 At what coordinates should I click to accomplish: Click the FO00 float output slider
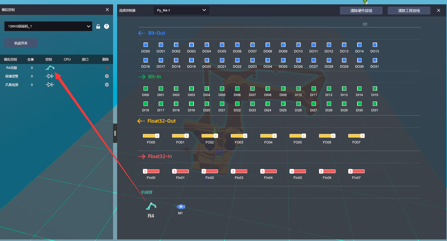click(151, 136)
